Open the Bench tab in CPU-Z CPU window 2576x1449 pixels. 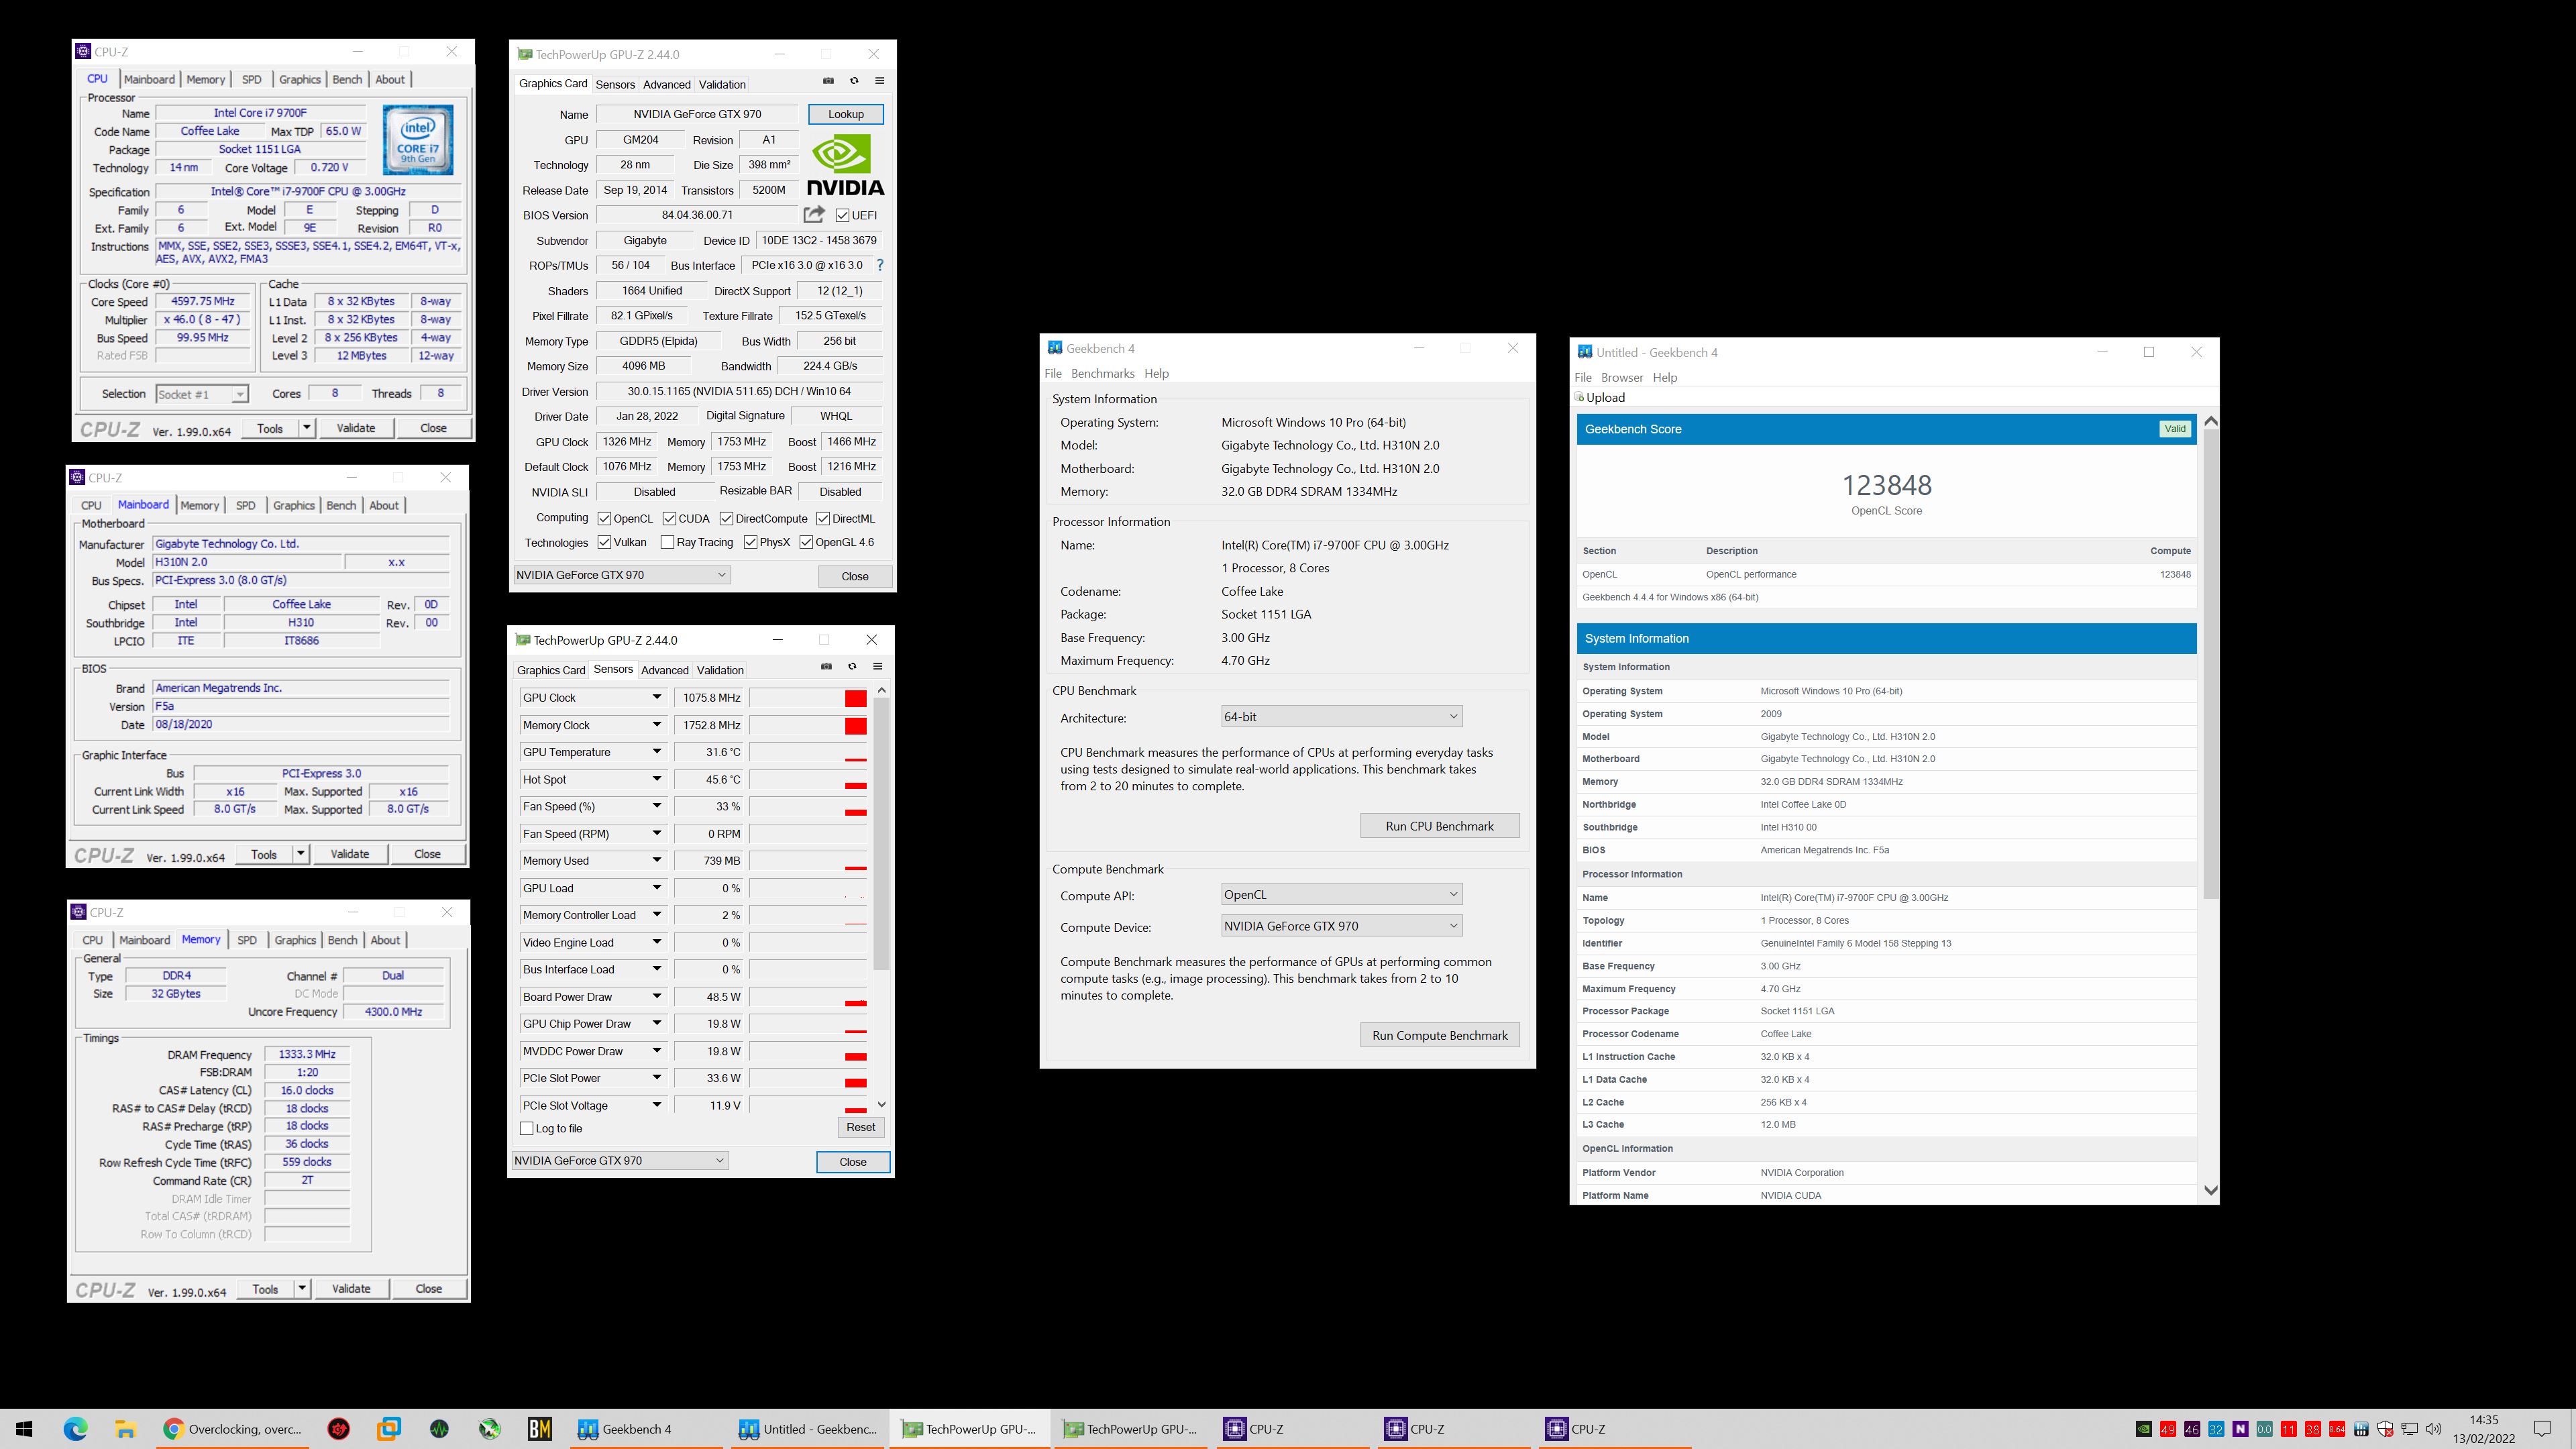[347, 79]
